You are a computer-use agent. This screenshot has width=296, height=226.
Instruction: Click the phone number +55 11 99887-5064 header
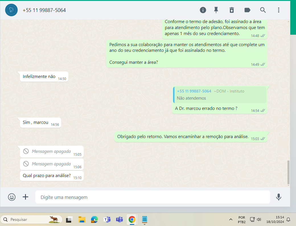(44, 10)
